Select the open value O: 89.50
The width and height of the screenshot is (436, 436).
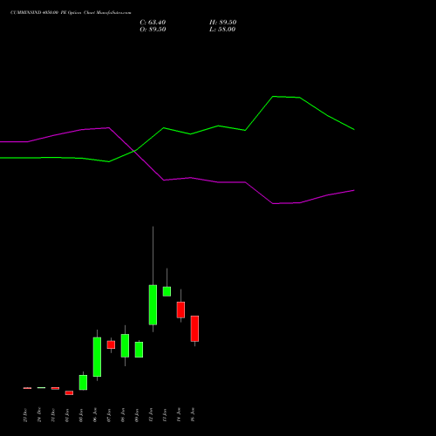[153, 30]
